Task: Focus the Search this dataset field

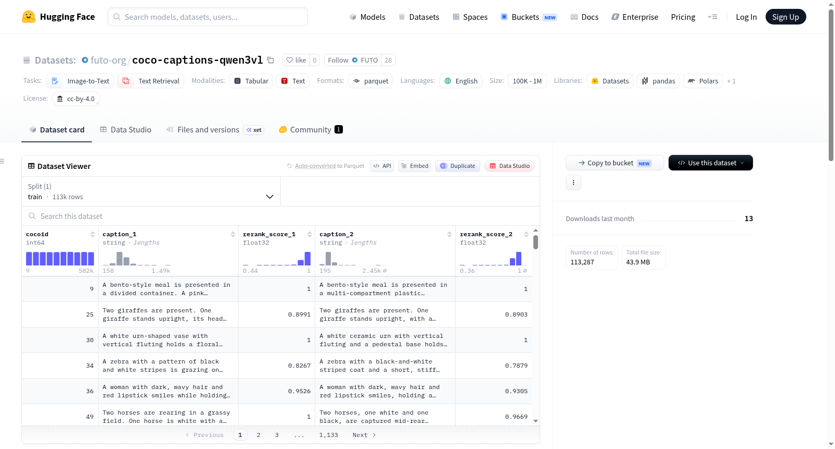Action: click(x=281, y=216)
